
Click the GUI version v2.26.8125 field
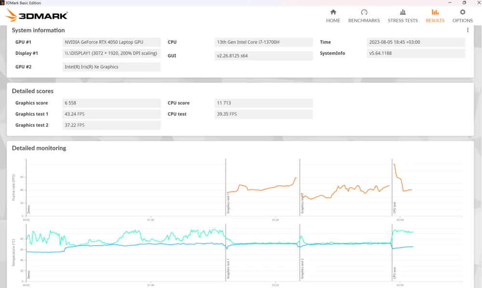coord(264,56)
